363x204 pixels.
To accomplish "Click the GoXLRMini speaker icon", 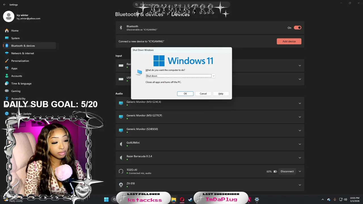I will tap(121, 144).
